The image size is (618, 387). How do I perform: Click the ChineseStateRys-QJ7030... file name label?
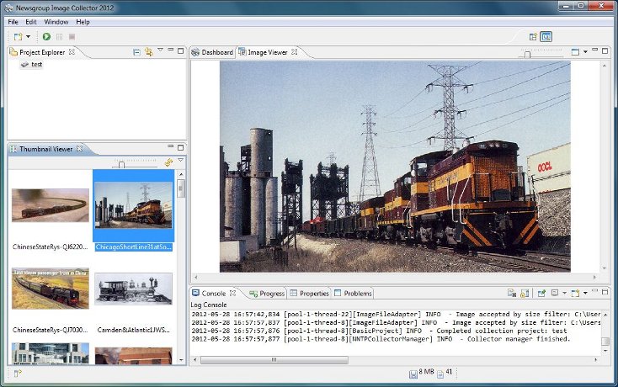click(x=51, y=330)
